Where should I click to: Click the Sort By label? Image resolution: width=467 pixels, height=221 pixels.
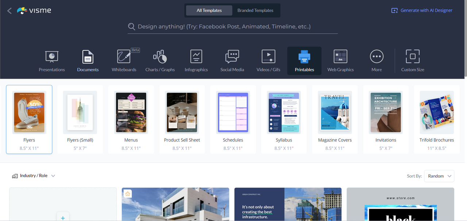(x=414, y=176)
